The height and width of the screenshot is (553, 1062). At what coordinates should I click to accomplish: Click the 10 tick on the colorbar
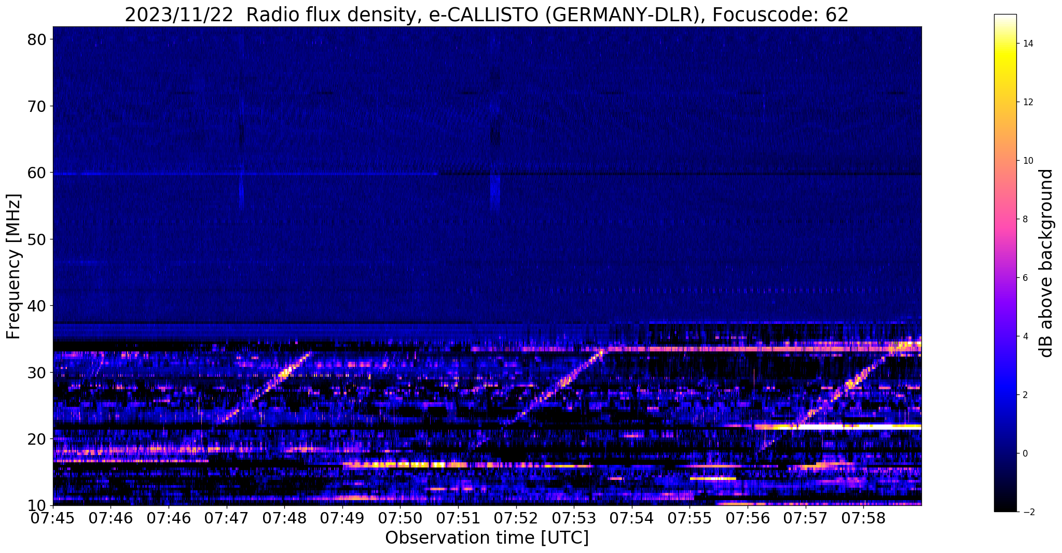1027,161
